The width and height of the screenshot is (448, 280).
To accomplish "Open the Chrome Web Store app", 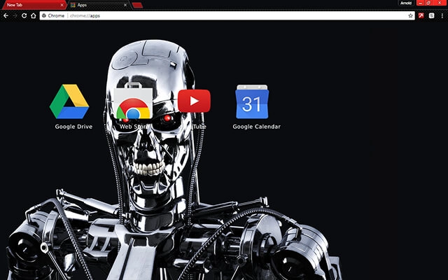I will coord(133,101).
